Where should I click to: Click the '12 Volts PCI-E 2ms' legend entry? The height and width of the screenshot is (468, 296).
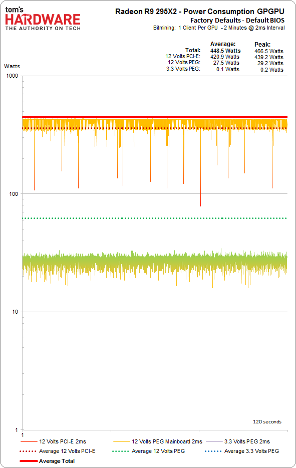point(53,441)
